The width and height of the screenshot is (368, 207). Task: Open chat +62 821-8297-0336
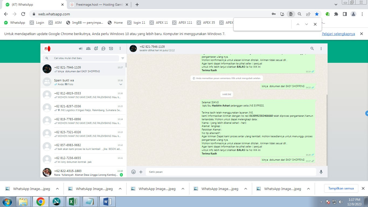(x=83, y=108)
